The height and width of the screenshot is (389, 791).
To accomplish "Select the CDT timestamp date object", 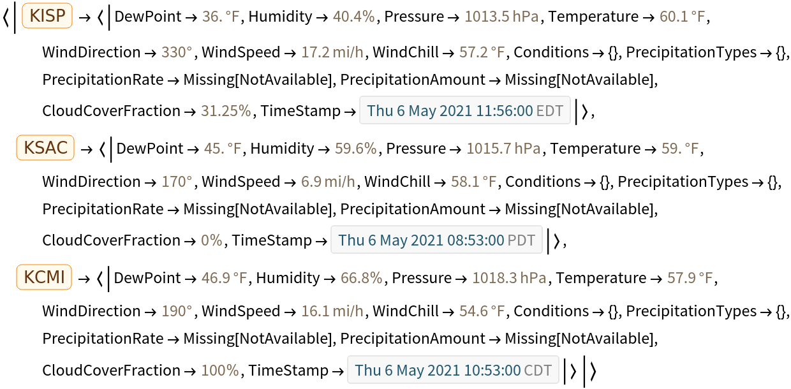I will (453, 371).
